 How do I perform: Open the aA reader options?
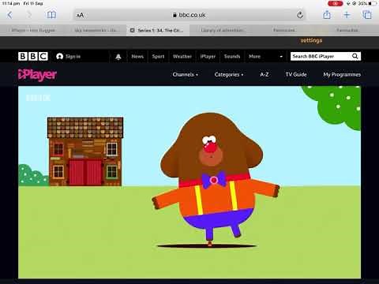[x=80, y=15]
